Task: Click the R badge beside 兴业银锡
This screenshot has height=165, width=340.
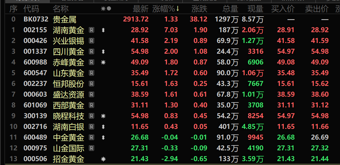Action: point(91,41)
